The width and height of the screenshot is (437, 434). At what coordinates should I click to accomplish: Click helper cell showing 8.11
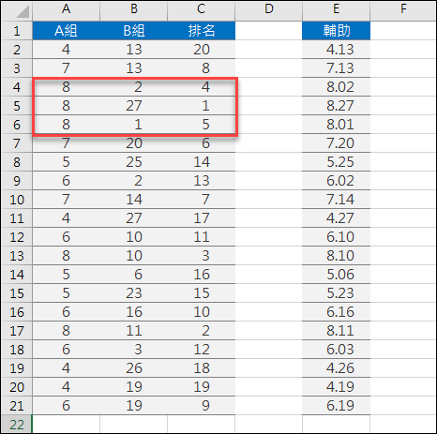click(x=337, y=331)
